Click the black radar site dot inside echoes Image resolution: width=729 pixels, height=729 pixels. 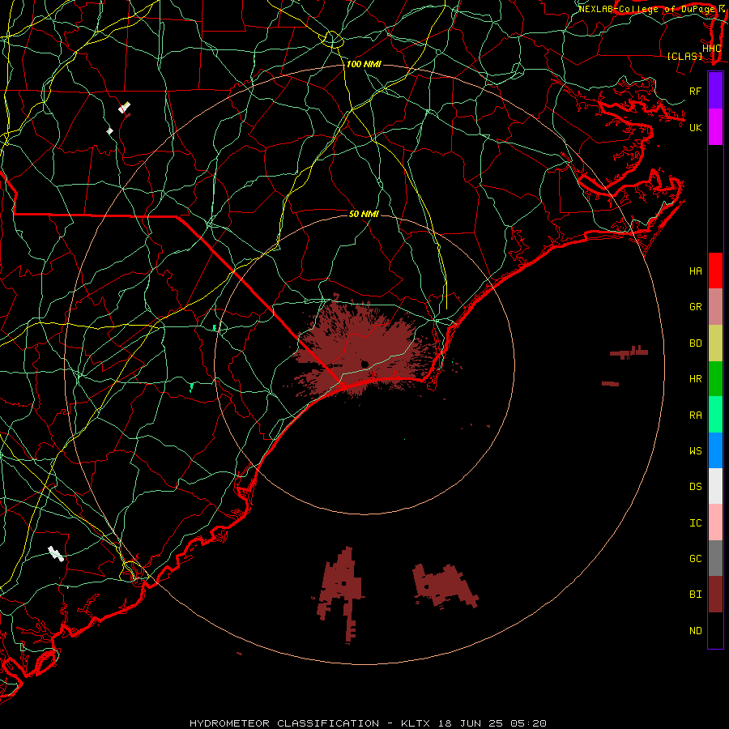coord(365,364)
